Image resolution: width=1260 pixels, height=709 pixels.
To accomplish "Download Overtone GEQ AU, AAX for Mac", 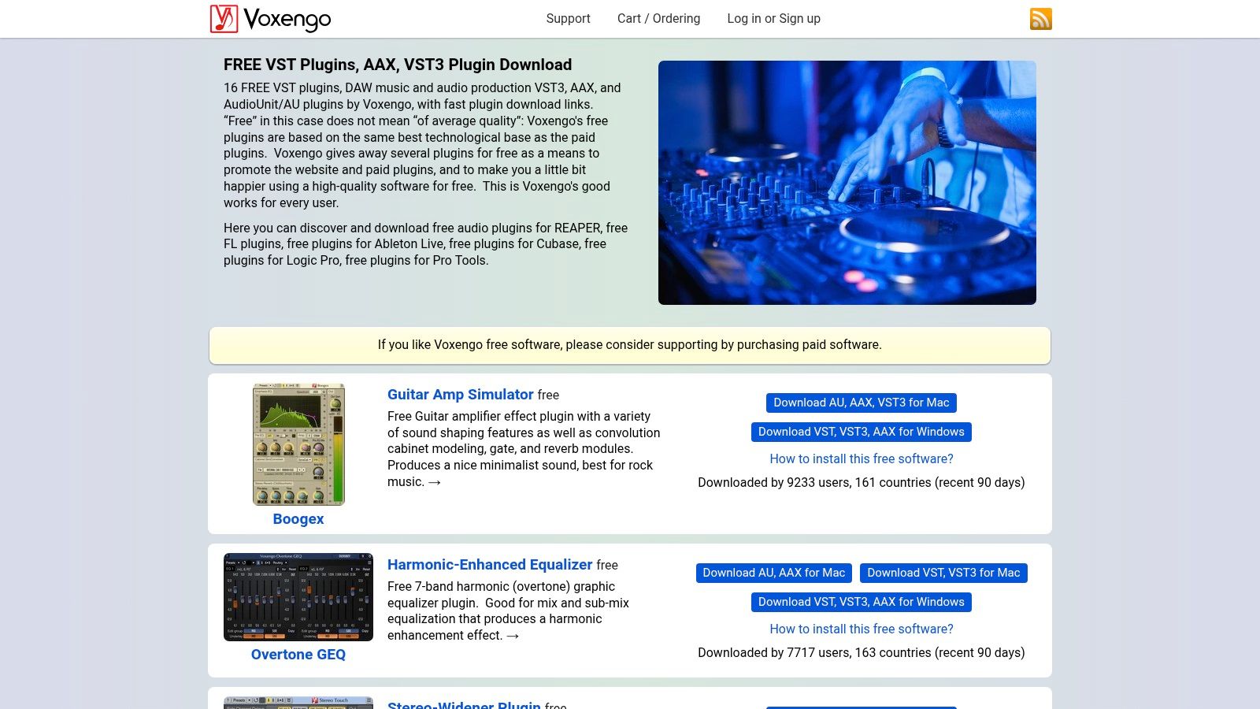I will pyautogui.click(x=774, y=573).
